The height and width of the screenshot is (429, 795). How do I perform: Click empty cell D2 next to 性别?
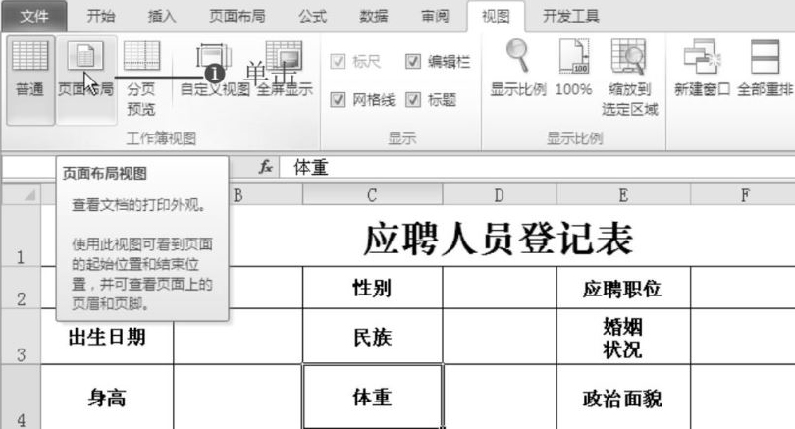(500, 288)
